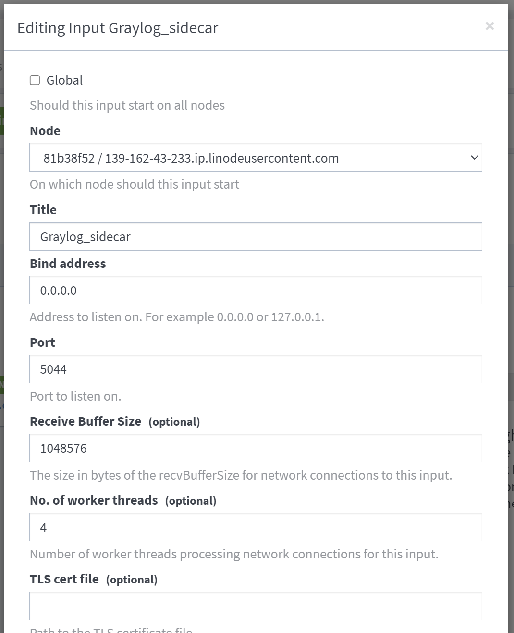514x633 pixels.
Task: Close the Editing Input dialog
Action: 490,26
